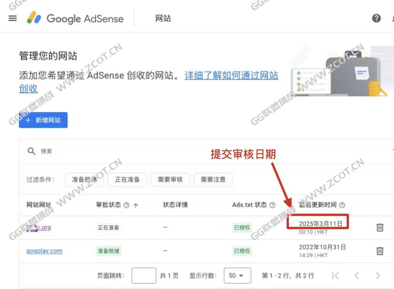Click the 2022年10月31日 date
The image size is (394, 289).
click(322, 247)
